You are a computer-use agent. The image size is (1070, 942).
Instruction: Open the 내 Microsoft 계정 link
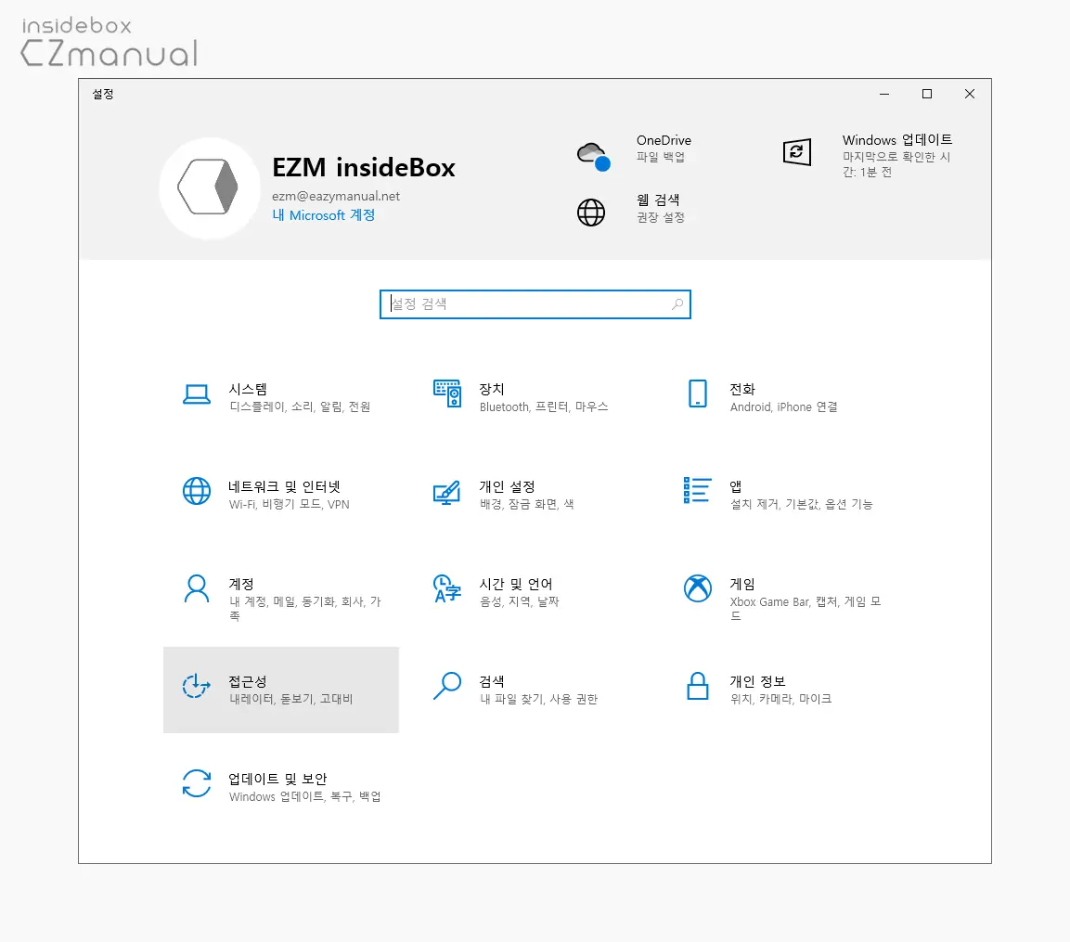pos(324,215)
